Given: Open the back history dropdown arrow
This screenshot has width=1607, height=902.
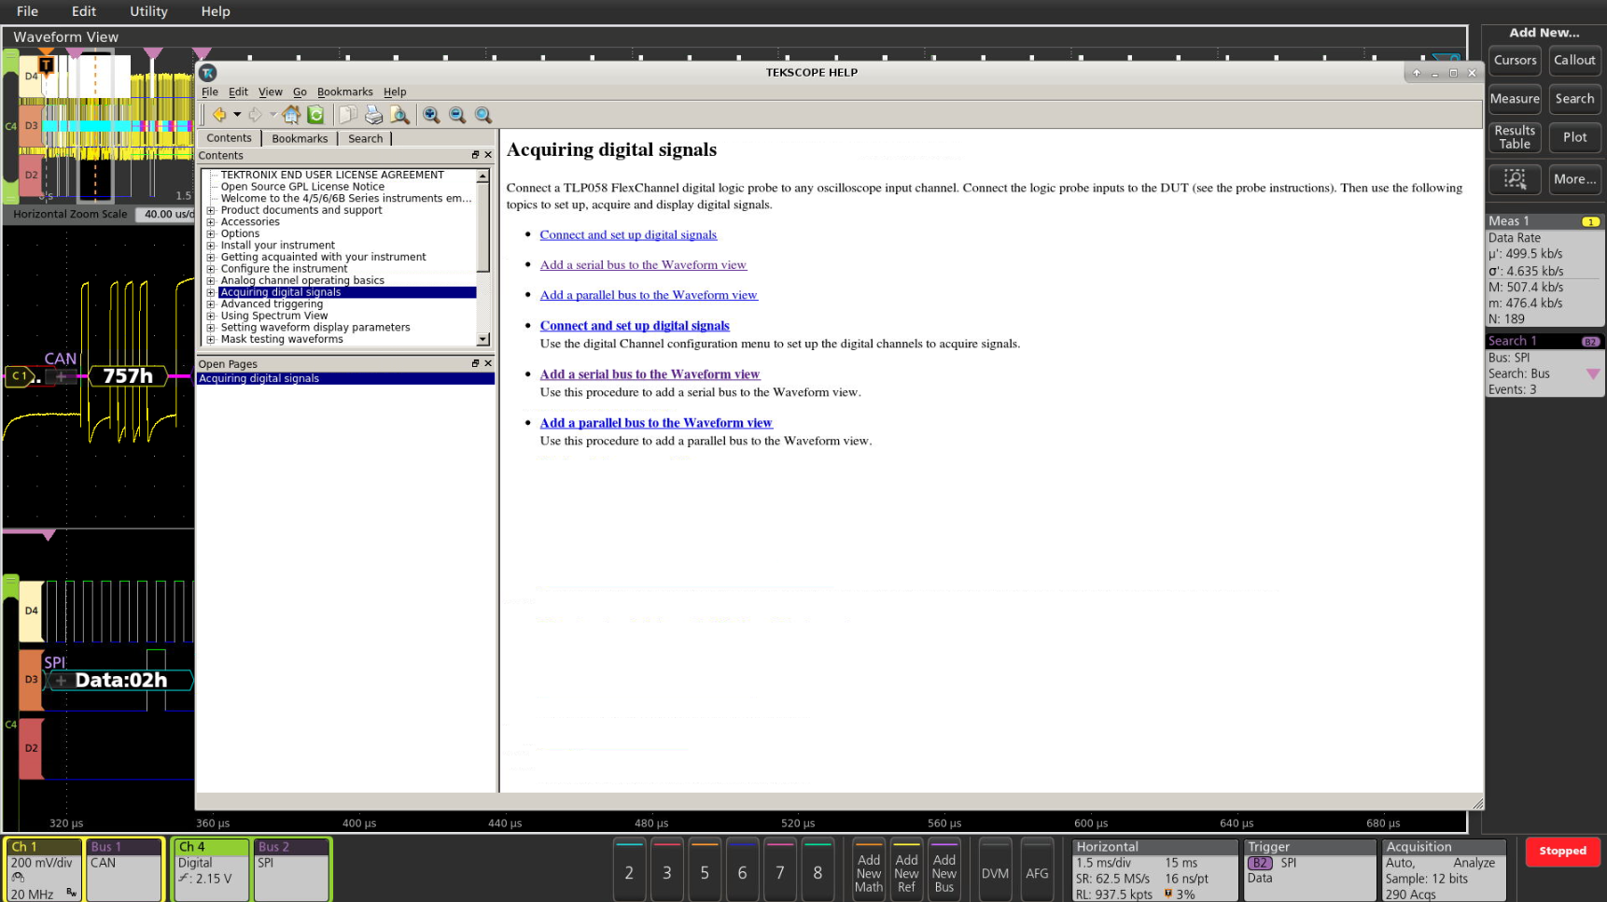Looking at the screenshot, I should [237, 115].
